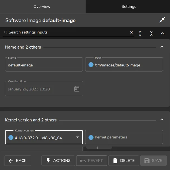170x170 pixels.
Task: Click the SAVE button
Action: click(153, 161)
